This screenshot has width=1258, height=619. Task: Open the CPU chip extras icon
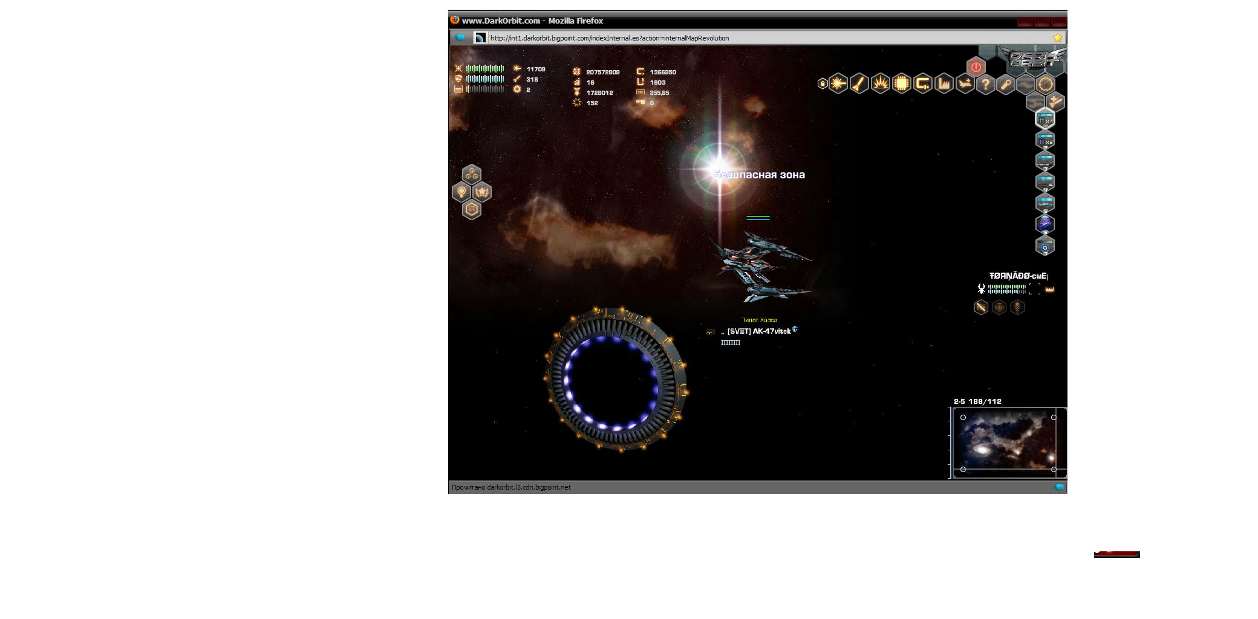pyautogui.click(x=902, y=84)
